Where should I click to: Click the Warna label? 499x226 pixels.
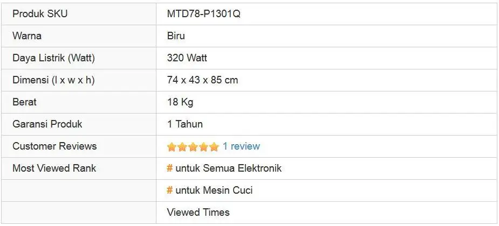point(27,36)
